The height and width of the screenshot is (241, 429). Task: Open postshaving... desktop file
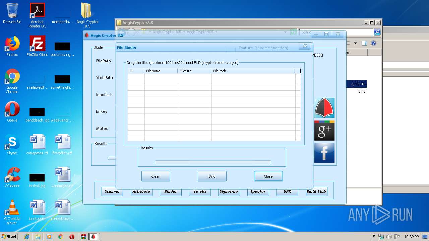pyautogui.click(x=62, y=49)
